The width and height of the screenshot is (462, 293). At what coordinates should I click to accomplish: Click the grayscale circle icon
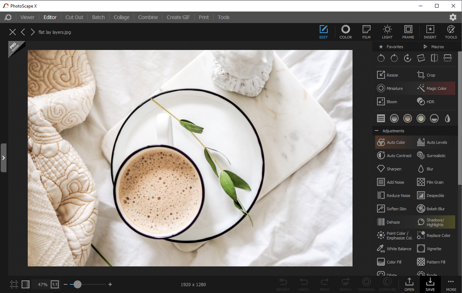tap(394, 118)
